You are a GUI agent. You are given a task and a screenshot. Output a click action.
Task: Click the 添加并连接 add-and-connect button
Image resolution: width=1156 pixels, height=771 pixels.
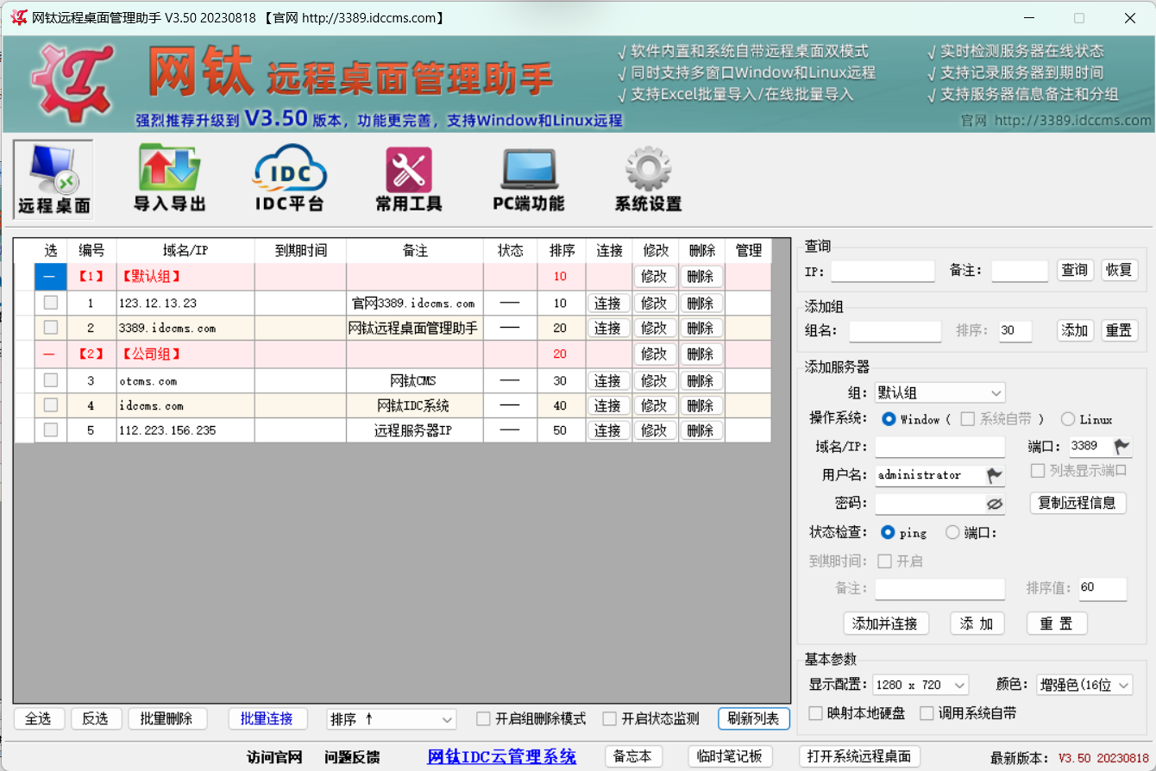pos(886,623)
